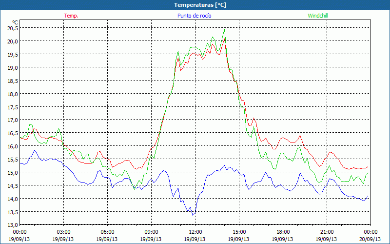Click the 19,0 y-axis value
Image resolution: width=390 pixels, height=244 pixels.
pyautogui.click(x=13, y=68)
